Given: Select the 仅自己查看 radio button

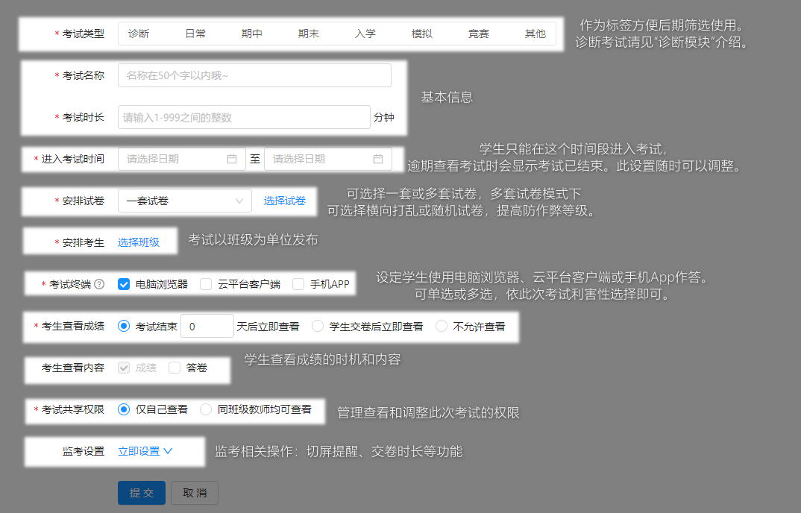Looking at the screenshot, I should pos(124,409).
